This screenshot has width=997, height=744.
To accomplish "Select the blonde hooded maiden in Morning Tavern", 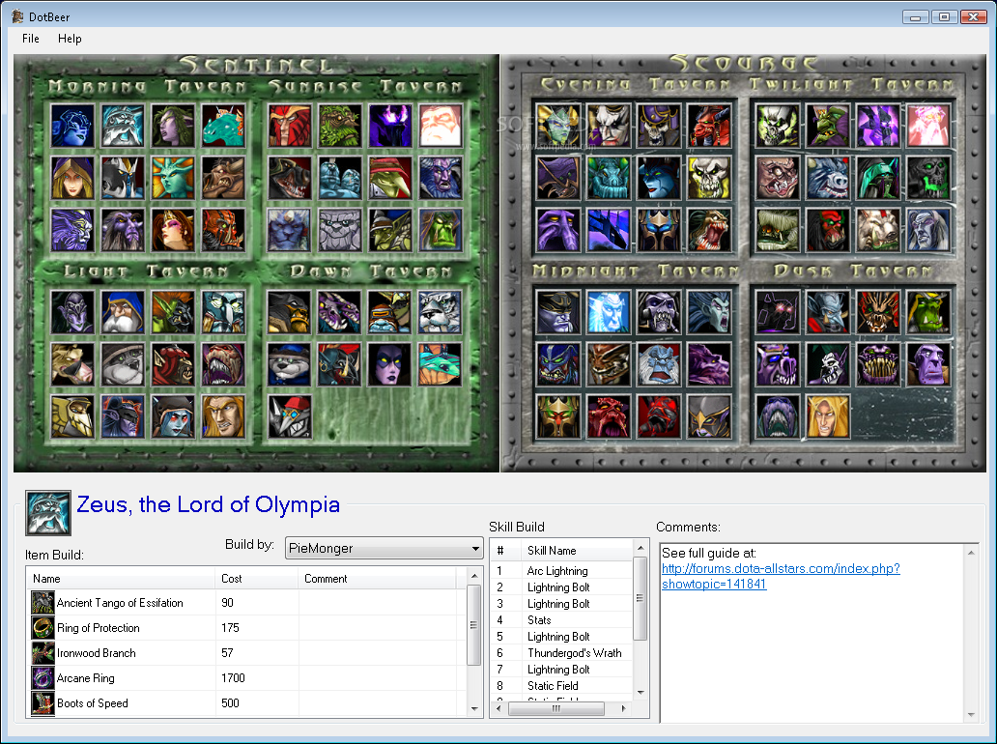I will [x=71, y=178].
